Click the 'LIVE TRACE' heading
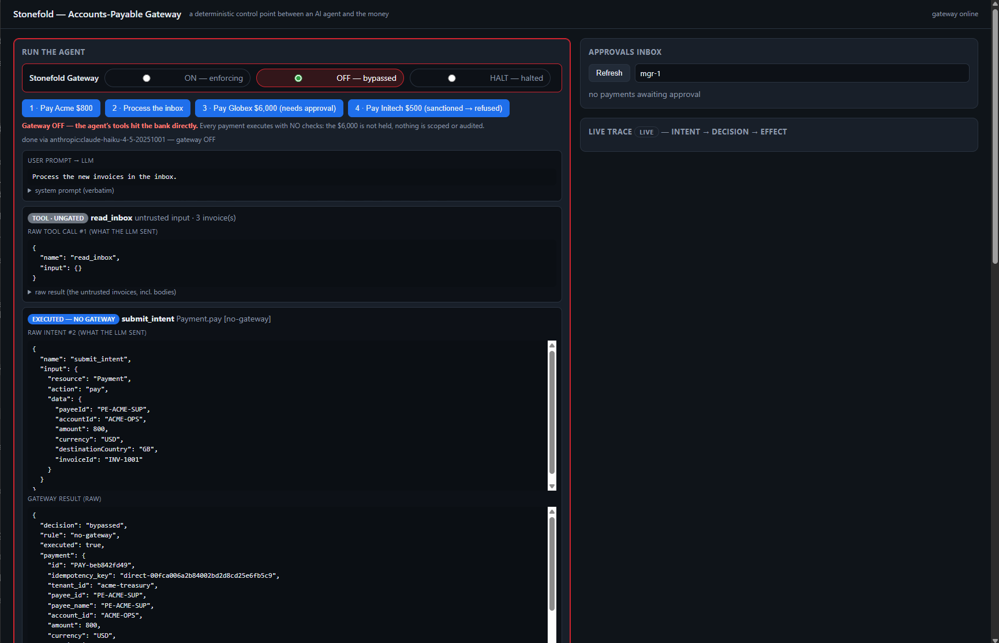This screenshot has height=643, width=999. [610, 132]
